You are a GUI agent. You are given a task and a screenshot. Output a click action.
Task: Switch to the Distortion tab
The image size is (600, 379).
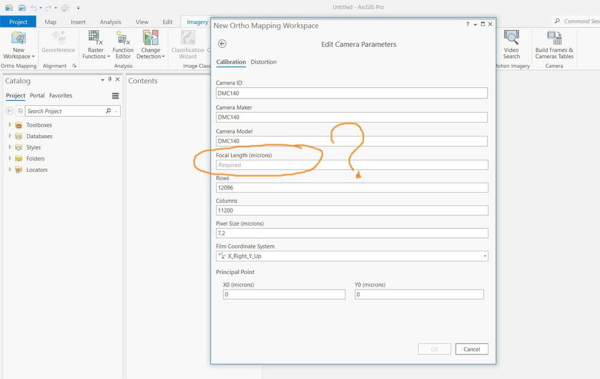263,62
